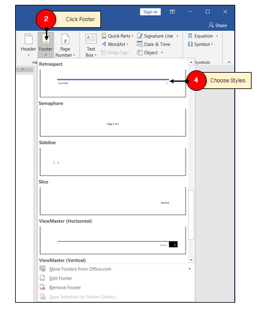This screenshot has height=313, width=260.
Task: Expand Signature Line dropdown arrow
Action: coord(177,36)
